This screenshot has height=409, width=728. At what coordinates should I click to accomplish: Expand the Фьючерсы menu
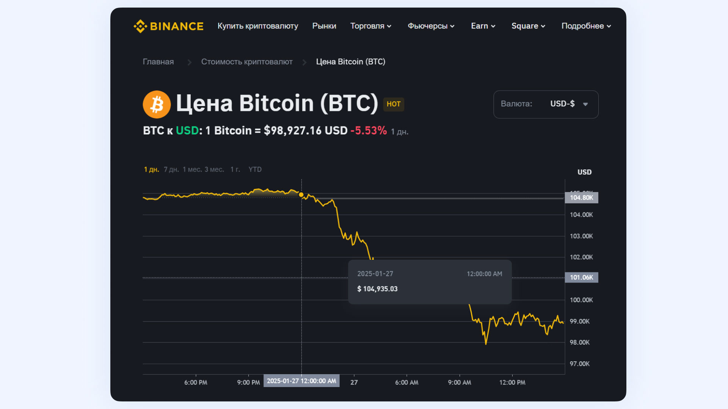tap(431, 26)
